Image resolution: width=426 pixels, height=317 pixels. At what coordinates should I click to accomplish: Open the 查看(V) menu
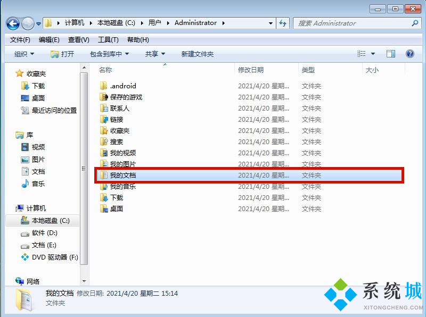(77, 39)
